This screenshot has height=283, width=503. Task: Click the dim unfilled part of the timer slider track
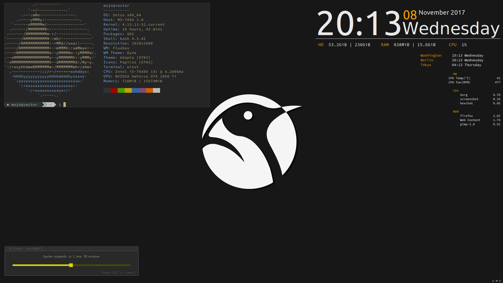tap(102, 265)
